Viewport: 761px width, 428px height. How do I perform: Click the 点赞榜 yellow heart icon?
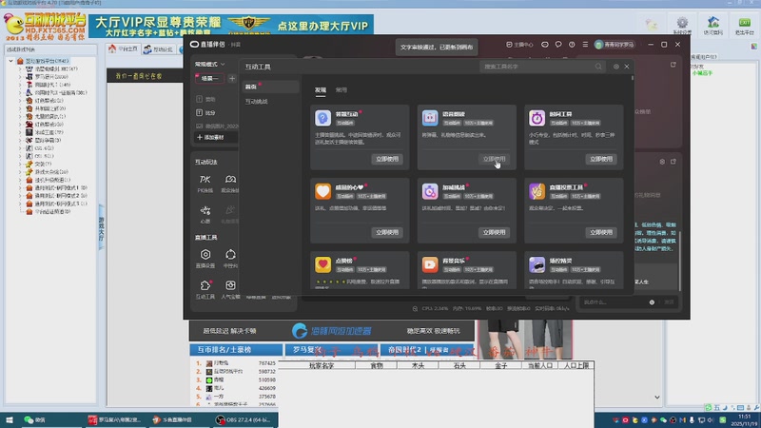[x=322, y=264]
